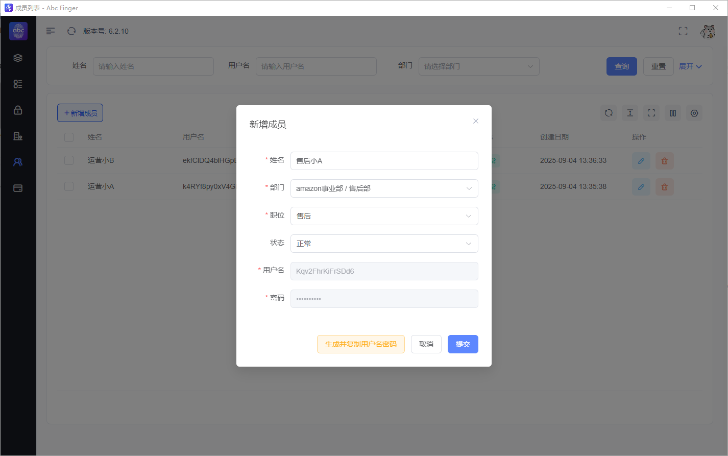Open the user avatar at top right
728x456 pixels.
click(708, 31)
